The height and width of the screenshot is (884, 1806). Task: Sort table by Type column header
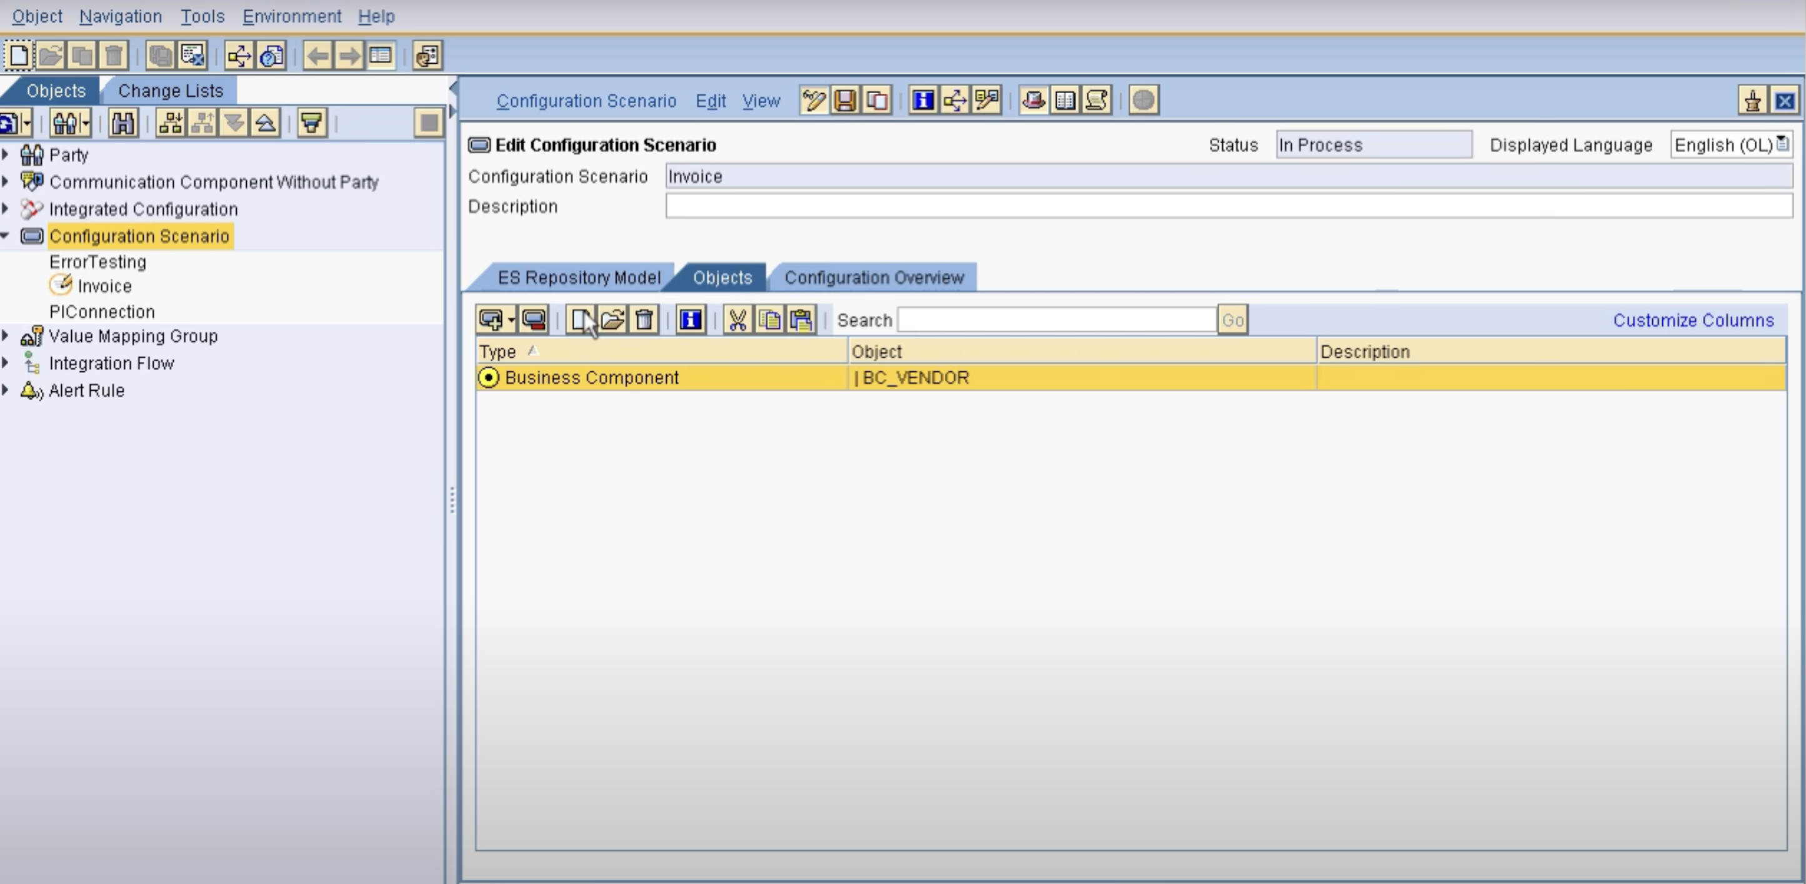pyautogui.click(x=498, y=351)
